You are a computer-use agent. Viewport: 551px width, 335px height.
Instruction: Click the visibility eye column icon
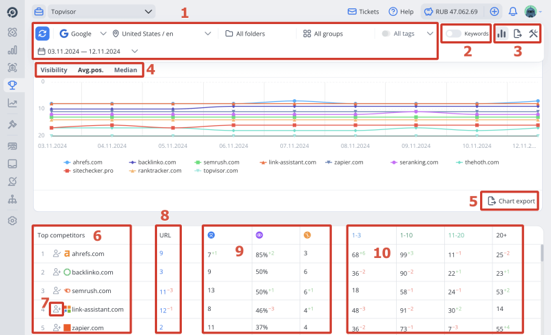point(260,235)
